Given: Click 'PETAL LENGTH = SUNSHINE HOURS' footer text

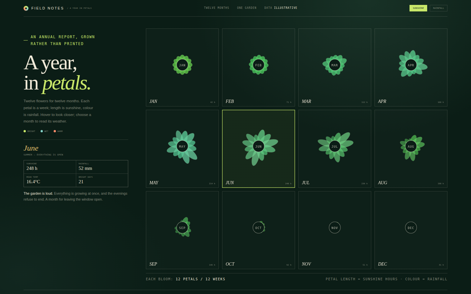Looking at the screenshot, I should pyautogui.click(x=361, y=279).
